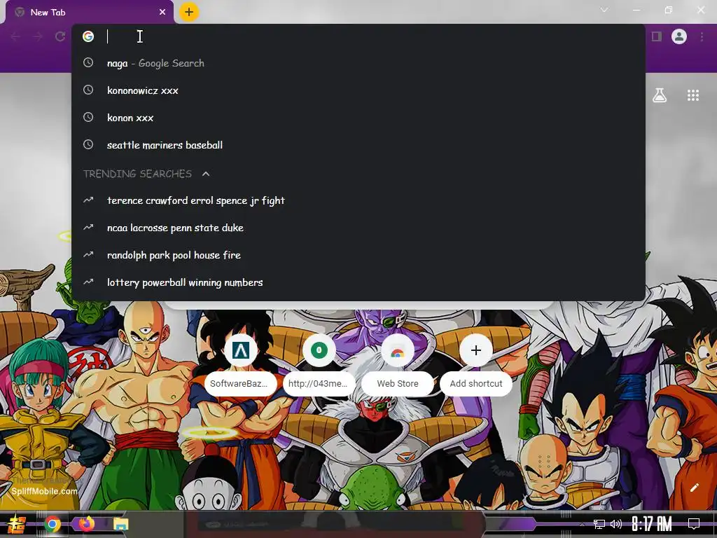The width and height of the screenshot is (717, 538).
Task: Open the Start menu on taskbar
Action: 16,524
